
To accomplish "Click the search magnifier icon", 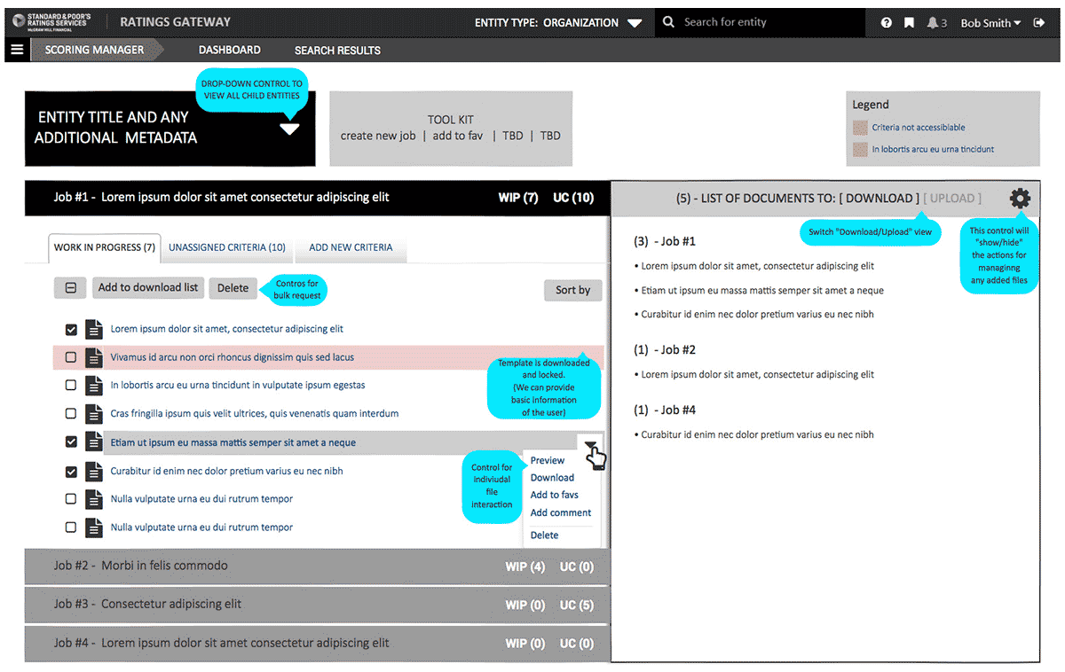I will pos(668,22).
